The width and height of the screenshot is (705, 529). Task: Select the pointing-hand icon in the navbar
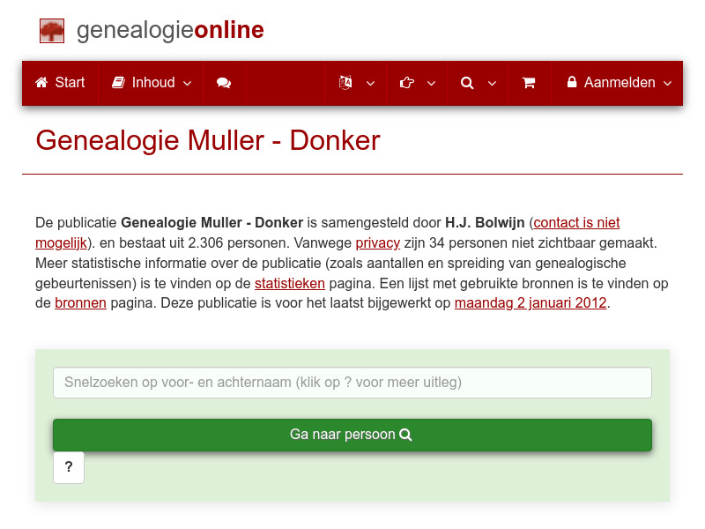(407, 82)
